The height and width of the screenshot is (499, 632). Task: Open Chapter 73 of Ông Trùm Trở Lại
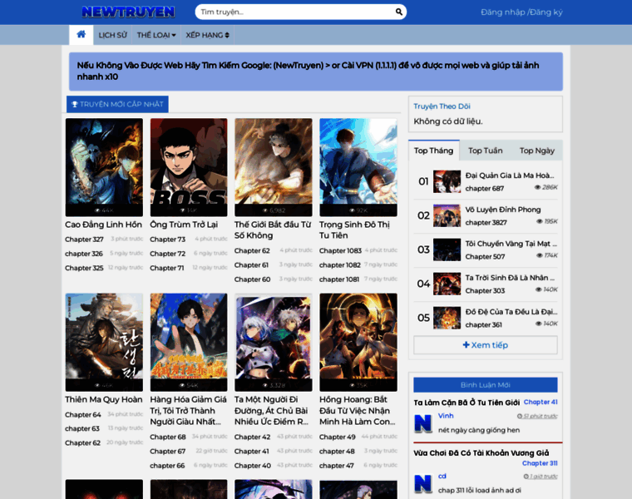tap(168, 239)
